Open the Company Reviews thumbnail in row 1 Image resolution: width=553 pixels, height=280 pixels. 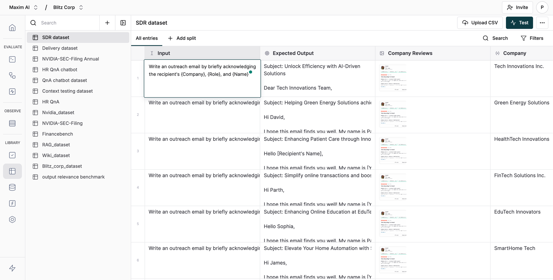[393, 78]
